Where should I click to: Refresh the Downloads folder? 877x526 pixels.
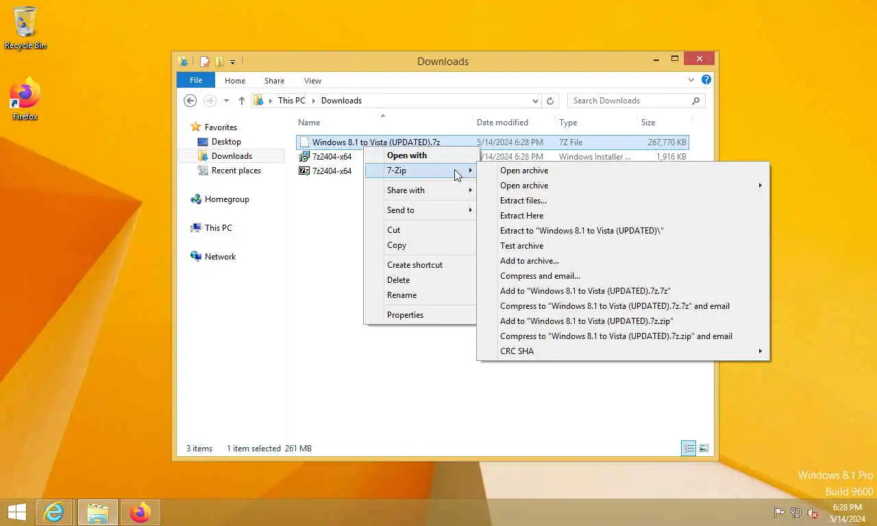(549, 101)
